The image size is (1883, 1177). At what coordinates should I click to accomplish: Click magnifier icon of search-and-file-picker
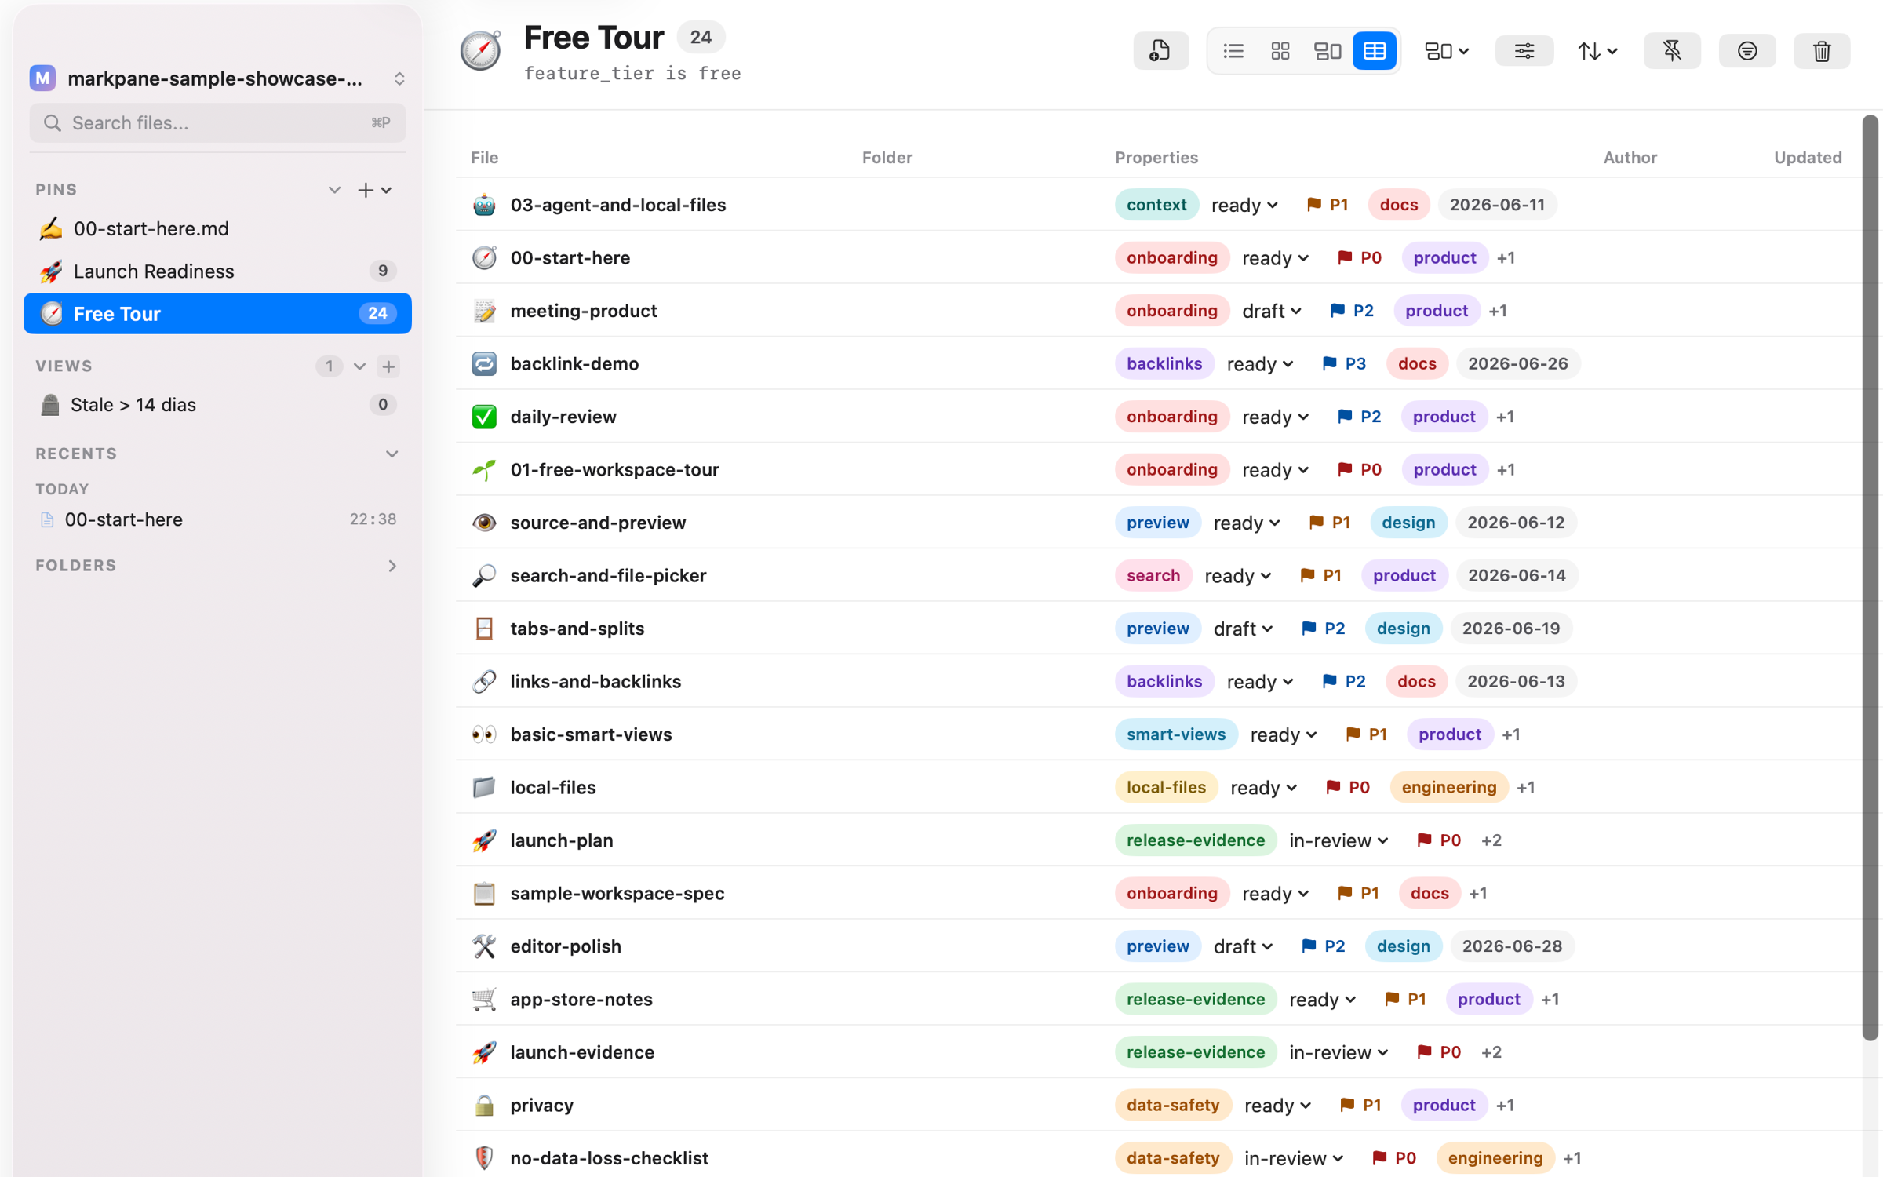pyautogui.click(x=484, y=575)
